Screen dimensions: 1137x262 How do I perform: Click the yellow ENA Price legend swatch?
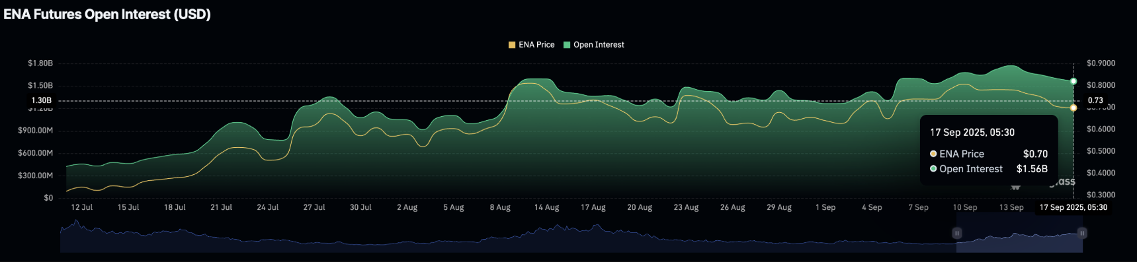pyautogui.click(x=512, y=45)
